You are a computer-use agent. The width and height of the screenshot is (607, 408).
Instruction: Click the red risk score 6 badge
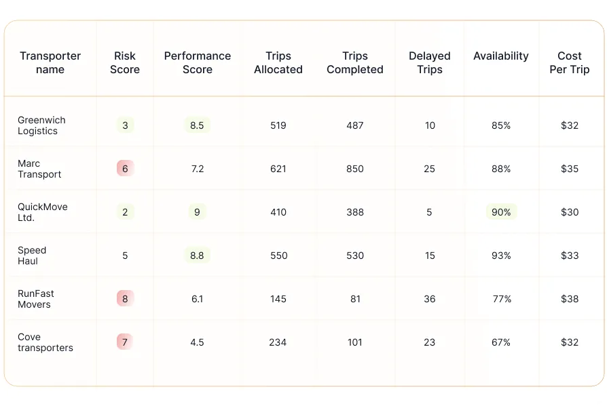coord(125,169)
